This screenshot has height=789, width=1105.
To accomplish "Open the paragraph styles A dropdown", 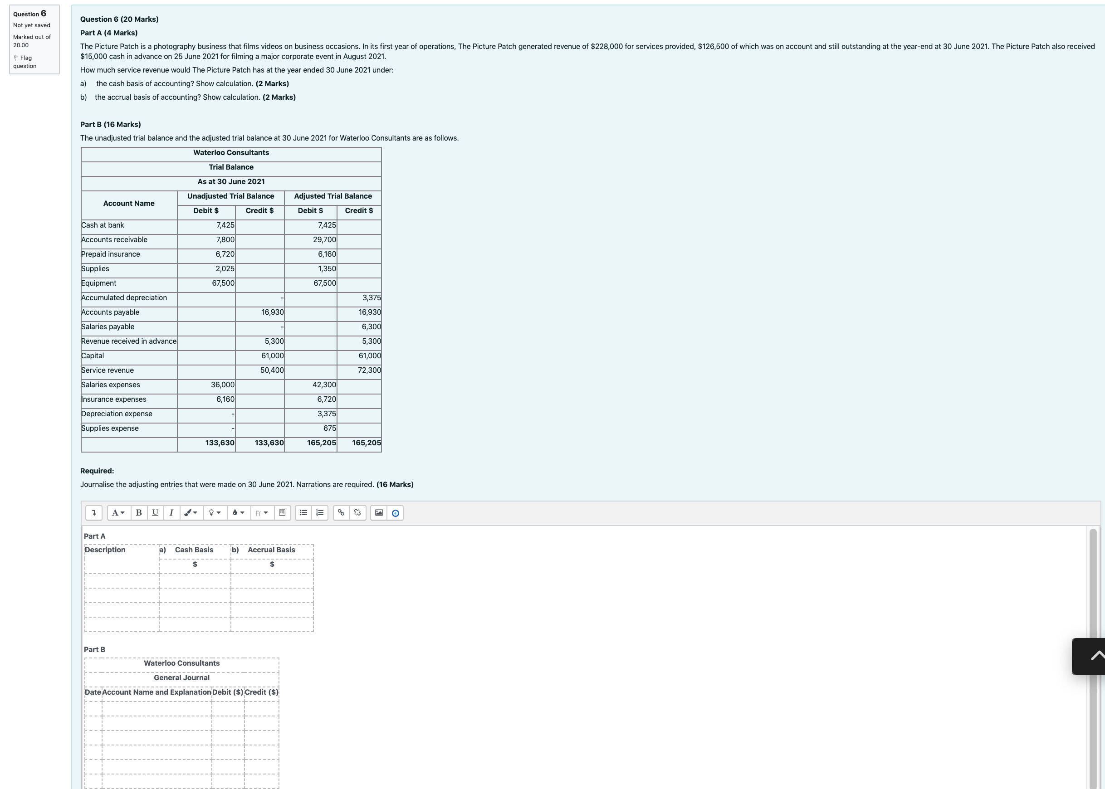I will (118, 512).
